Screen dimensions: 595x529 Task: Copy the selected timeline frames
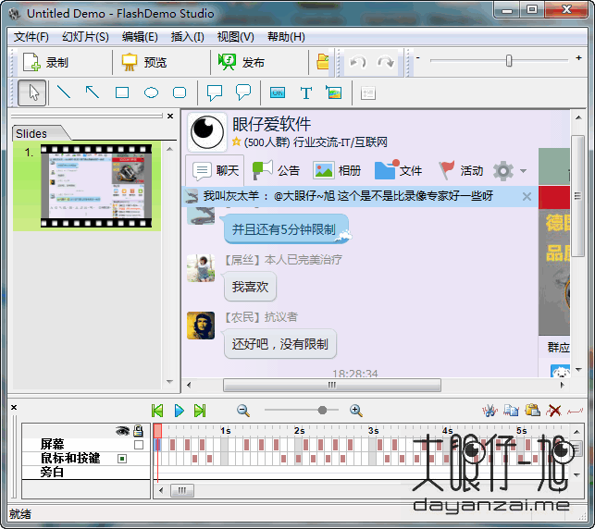[x=511, y=411]
